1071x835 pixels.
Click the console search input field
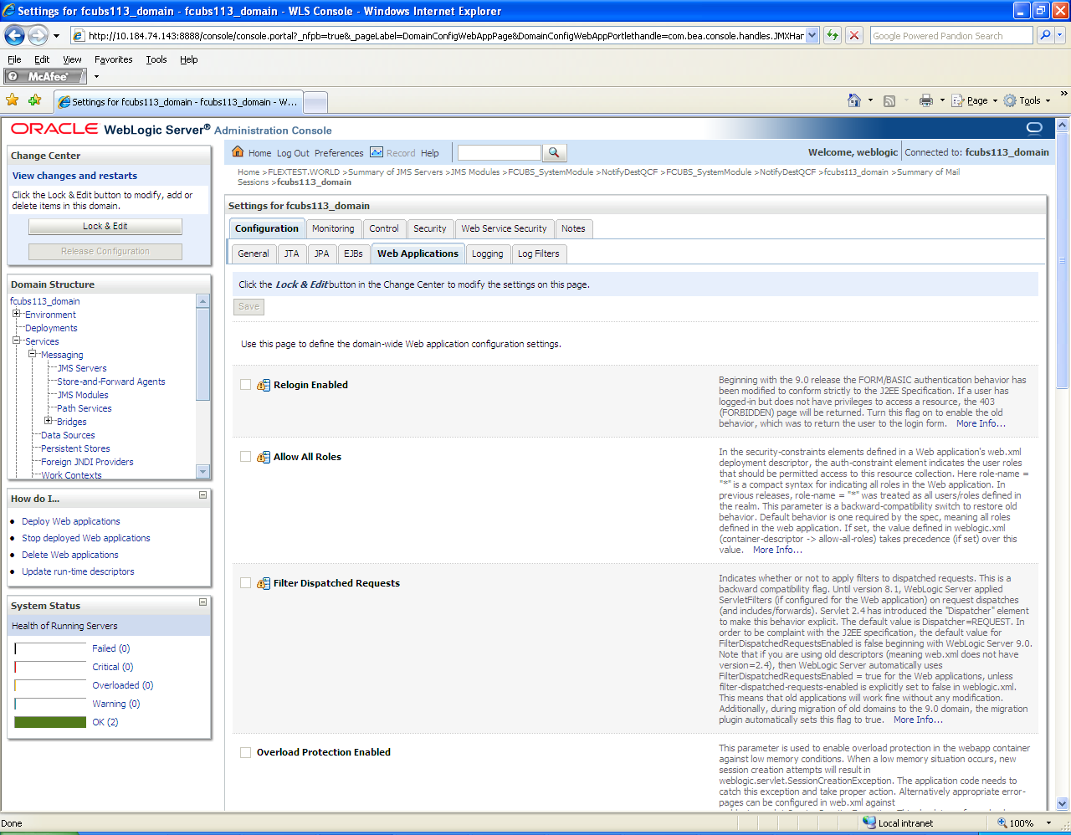coord(500,152)
